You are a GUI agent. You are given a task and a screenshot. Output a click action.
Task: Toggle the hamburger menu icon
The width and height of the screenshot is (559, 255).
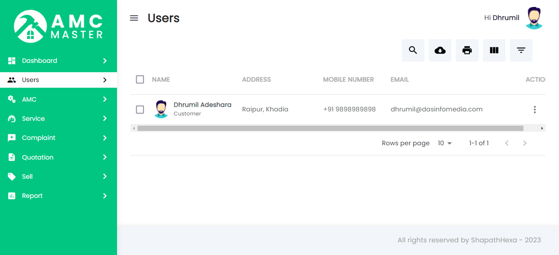click(134, 18)
